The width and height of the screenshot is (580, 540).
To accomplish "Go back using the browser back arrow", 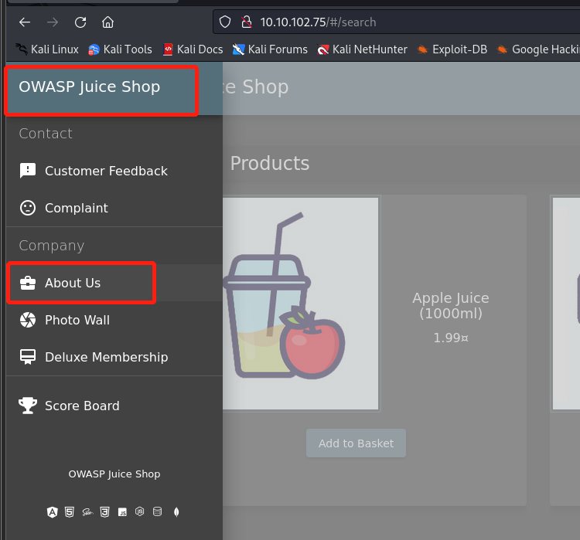I will pos(25,22).
